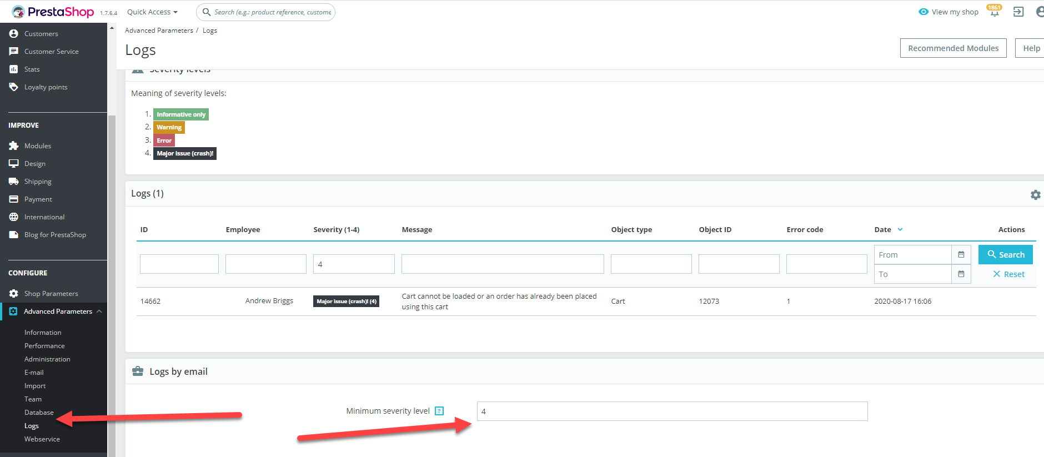Click the Shop Parameters gear icon
Image resolution: width=1044 pixels, height=457 pixels.
(14, 294)
